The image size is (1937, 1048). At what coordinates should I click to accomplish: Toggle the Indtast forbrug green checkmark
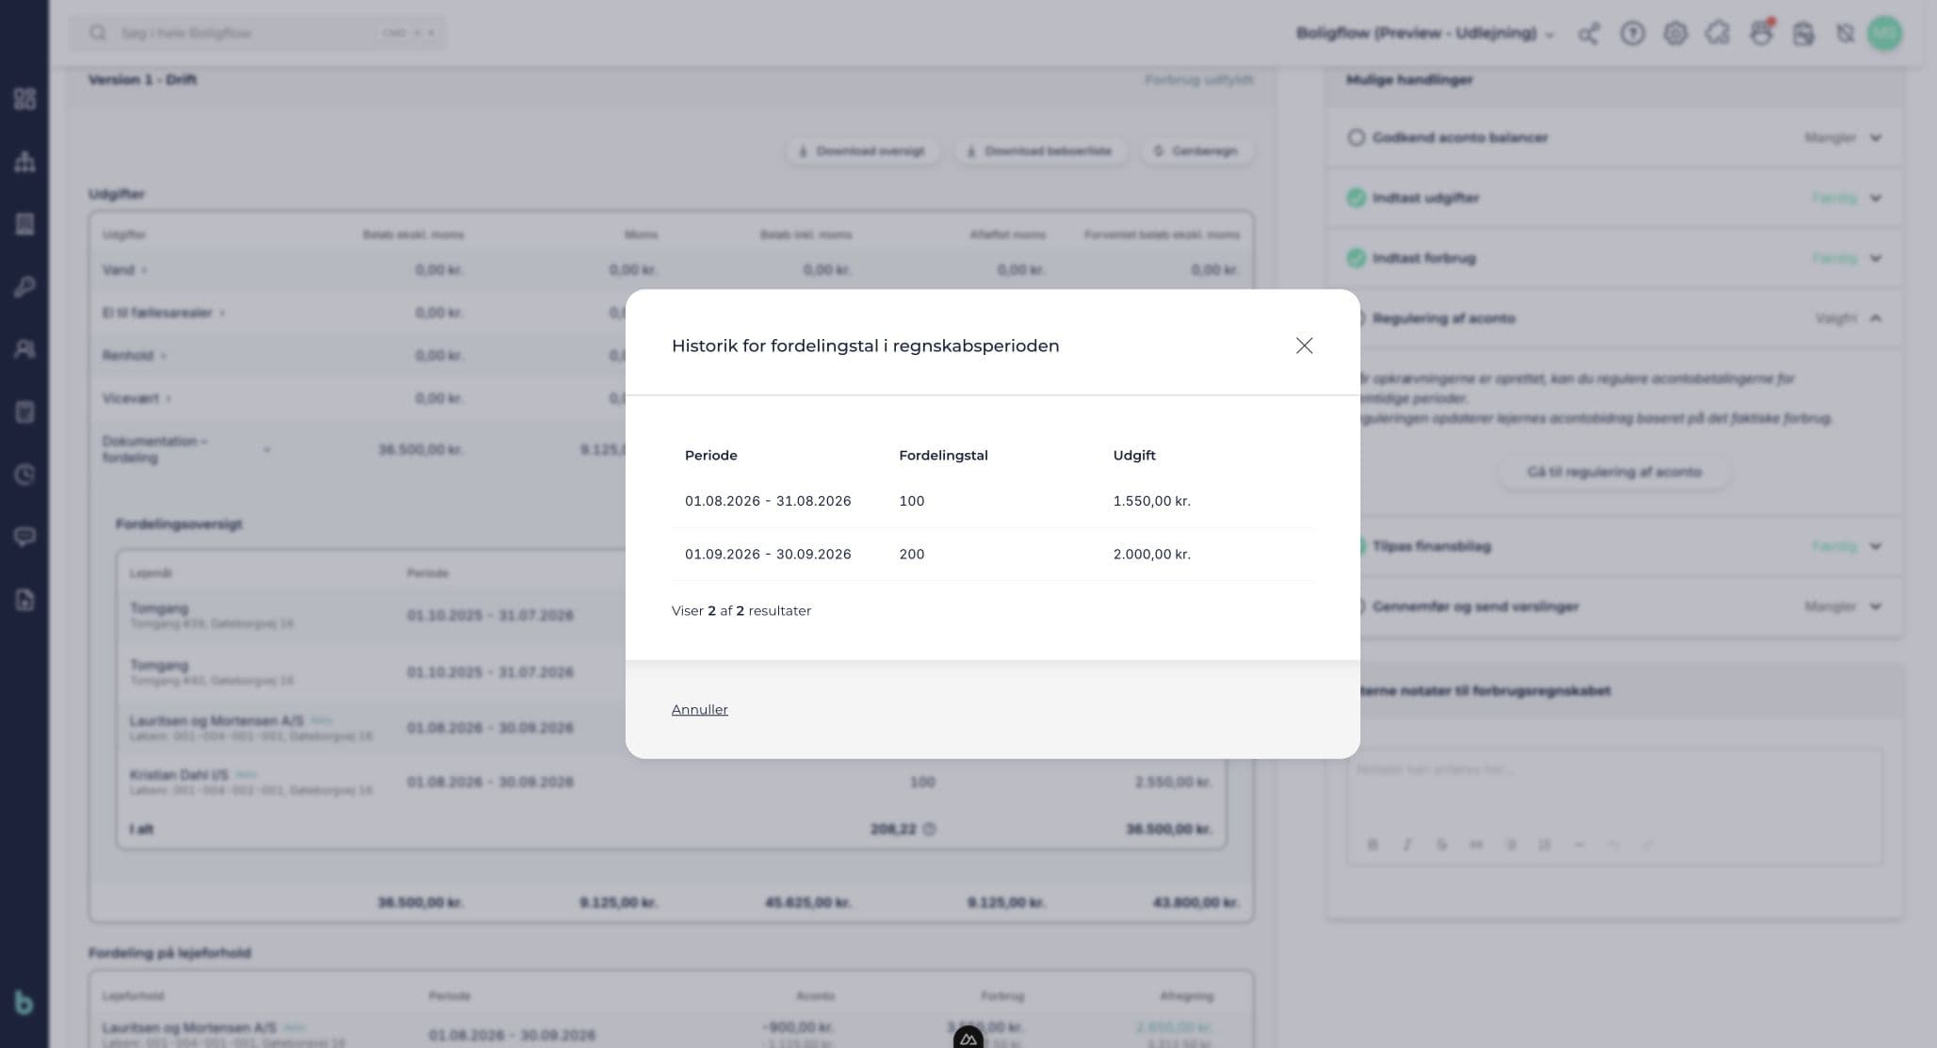[1356, 258]
